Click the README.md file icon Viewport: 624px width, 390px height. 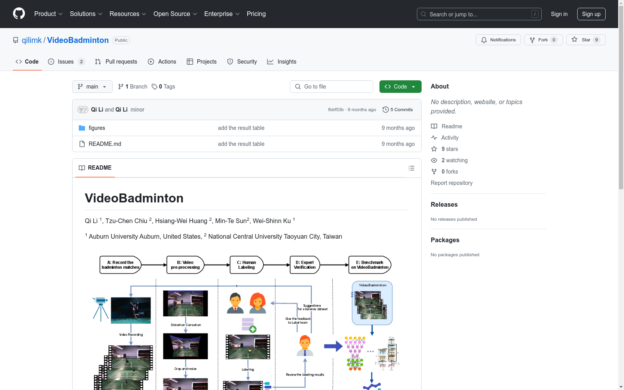point(82,144)
